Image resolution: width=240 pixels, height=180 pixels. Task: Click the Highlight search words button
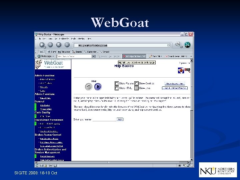coord(114,56)
